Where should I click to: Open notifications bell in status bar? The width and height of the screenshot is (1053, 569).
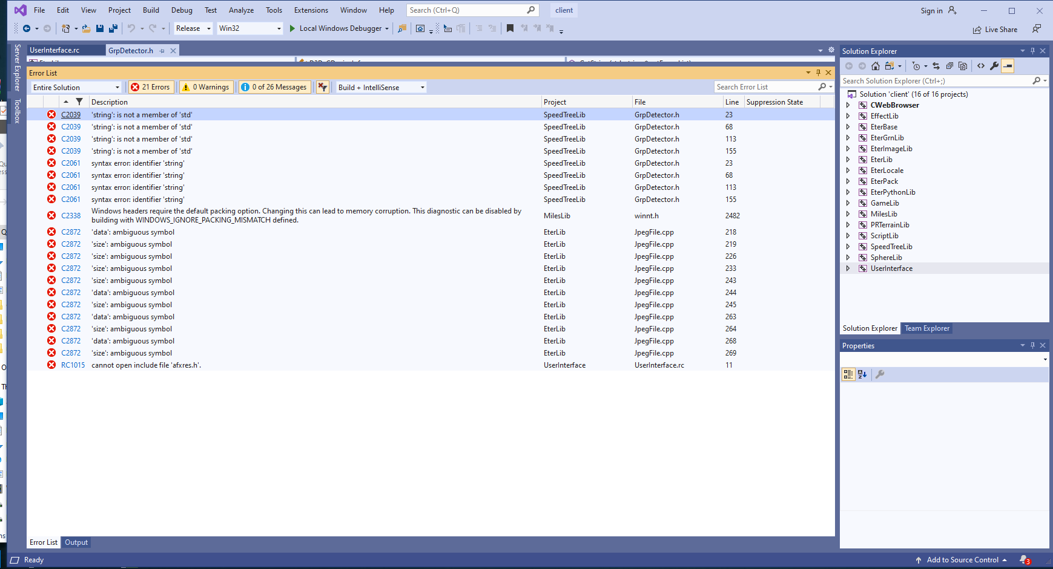(x=1025, y=560)
